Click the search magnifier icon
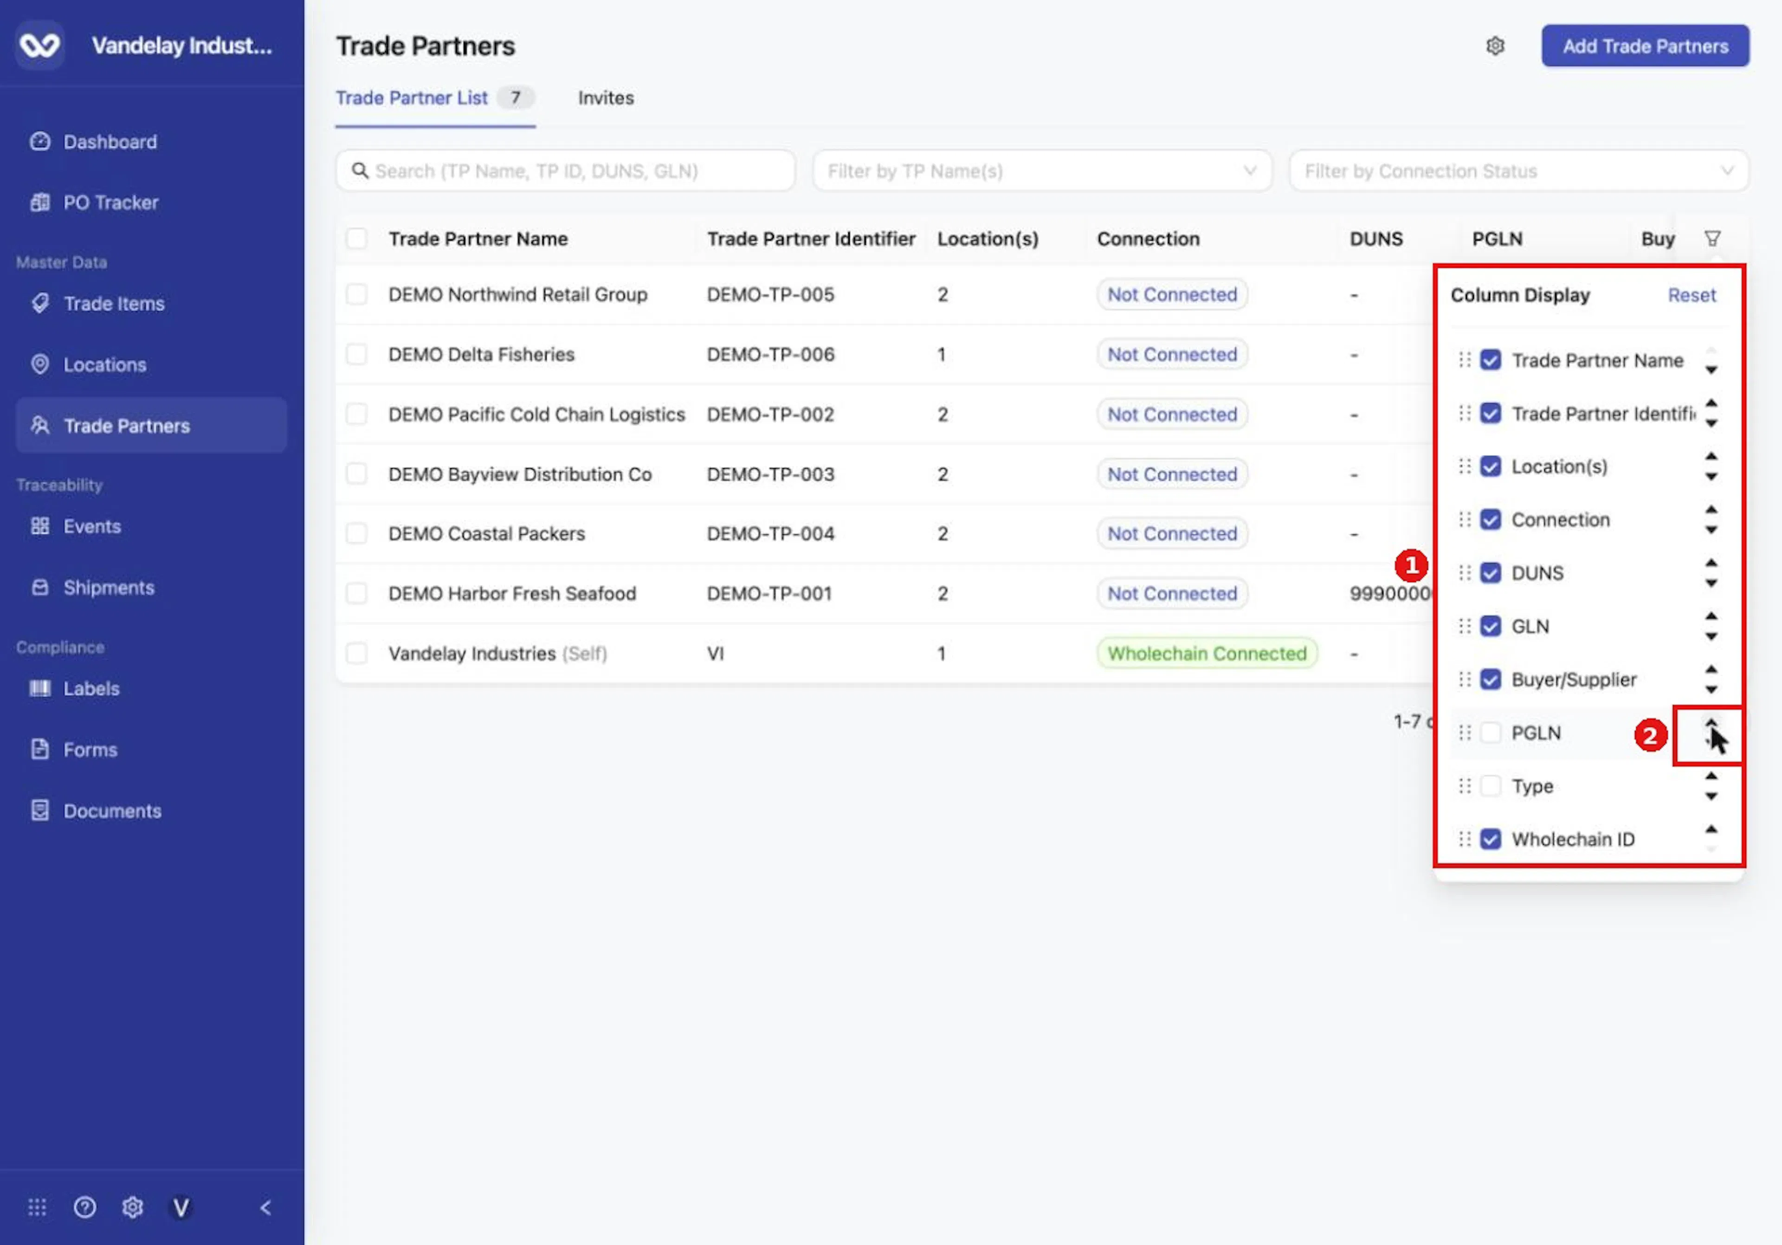Image resolution: width=1782 pixels, height=1245 pixels. 359,170
